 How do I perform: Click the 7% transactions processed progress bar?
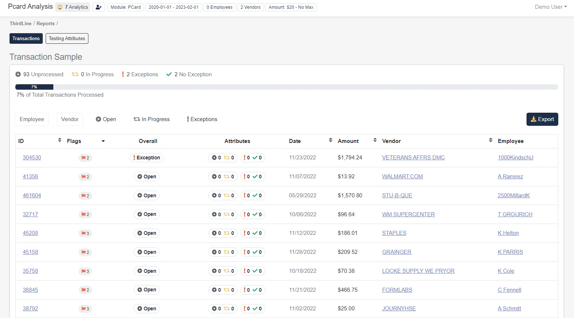pyautogui.click(x=286, y=87)
